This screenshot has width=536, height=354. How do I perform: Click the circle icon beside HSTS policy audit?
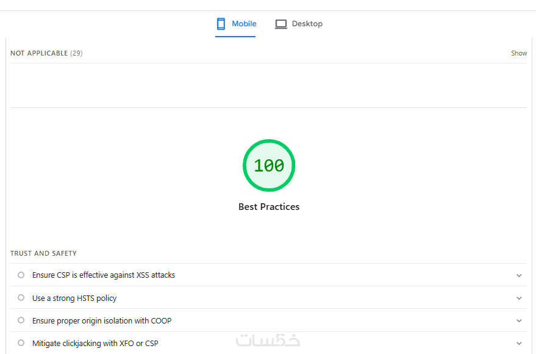click(21, 298)
